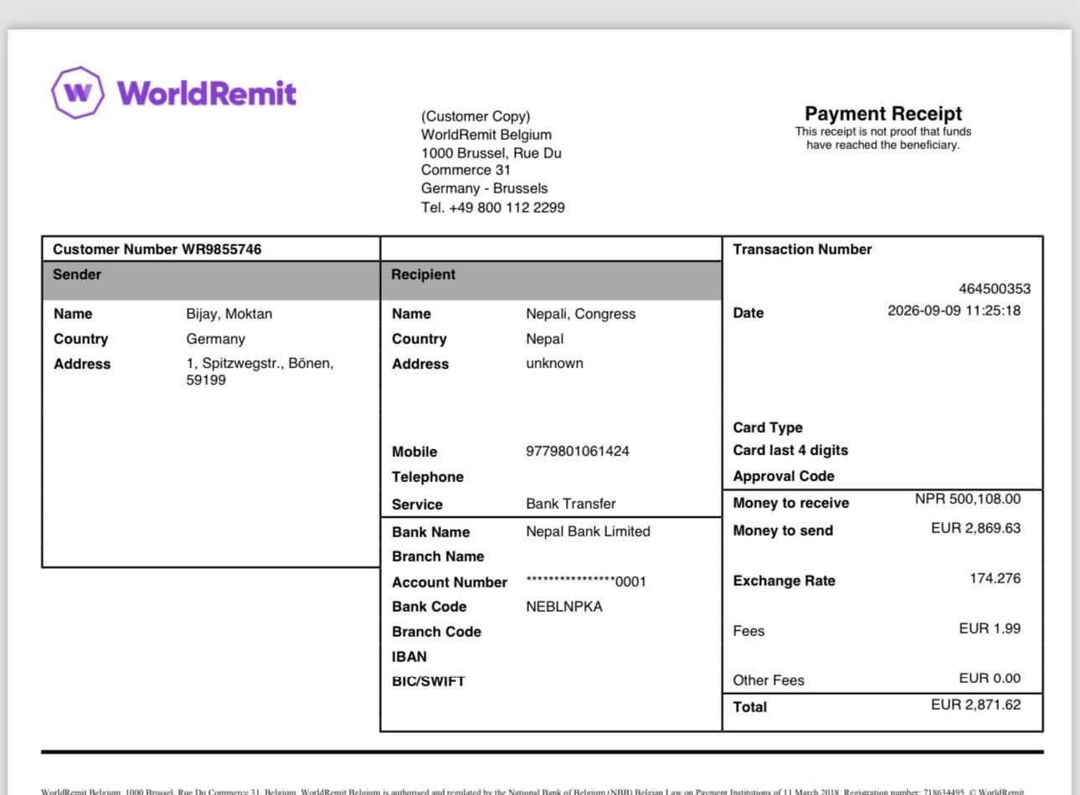Click the 'Branch Code' label
Viewport: 1080px width, 795px height.
(x=437, y=632)
